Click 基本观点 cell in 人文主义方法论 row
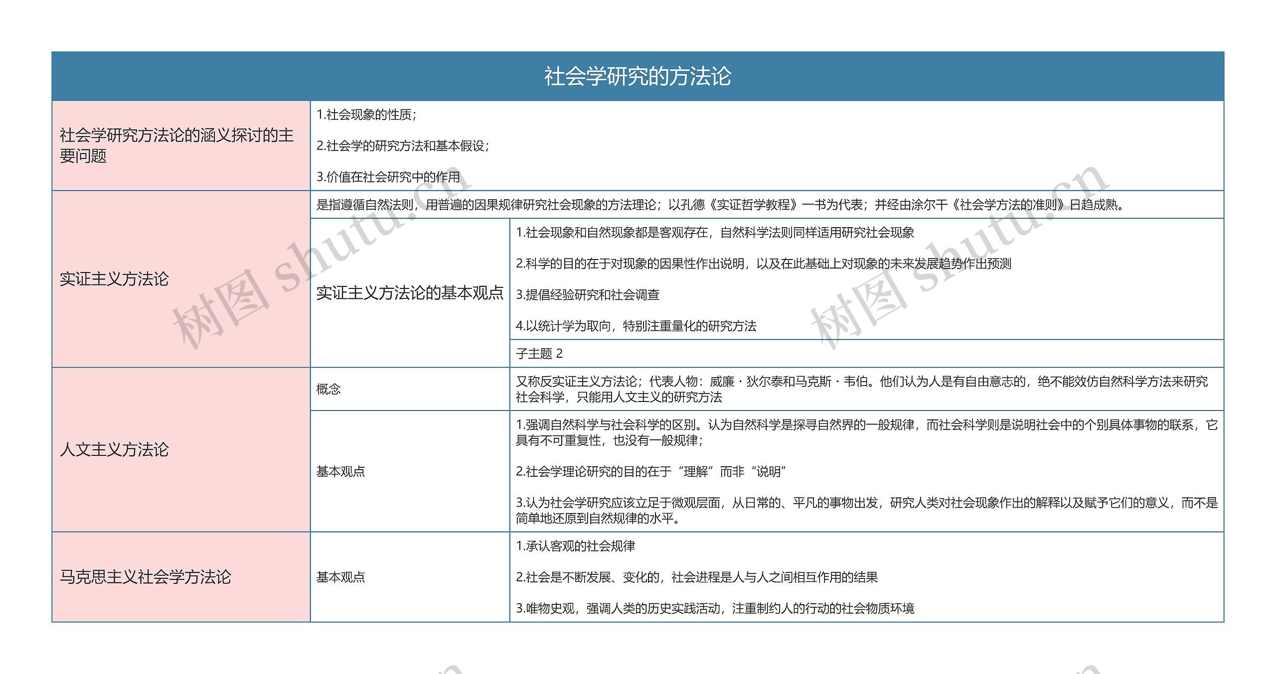The height and width of the screenshot is (674, 1276). tap(410, 471)
